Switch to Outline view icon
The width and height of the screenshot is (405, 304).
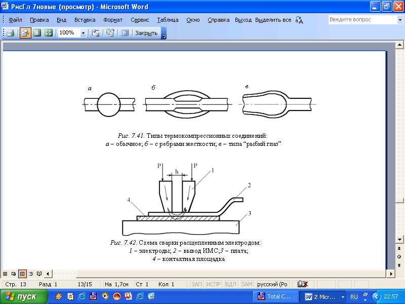(x=31, y=274)
